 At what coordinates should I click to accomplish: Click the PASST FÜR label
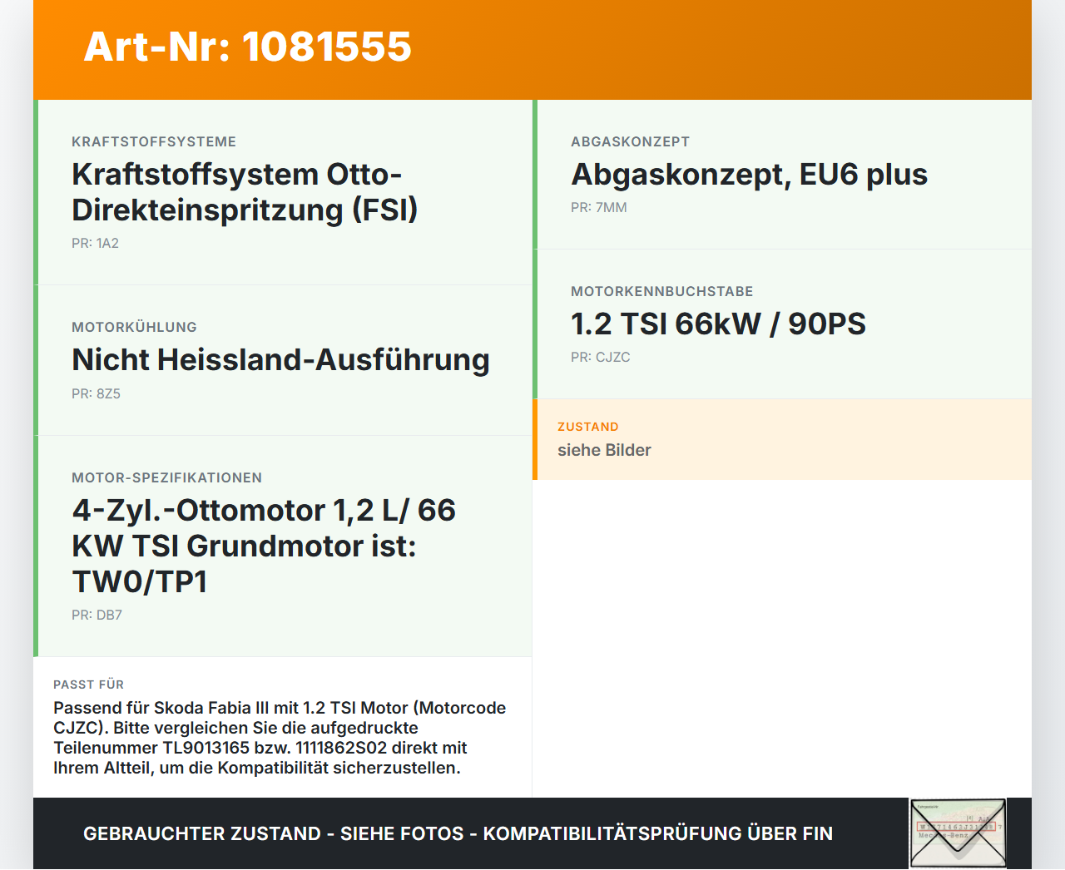tap(88, 685)
